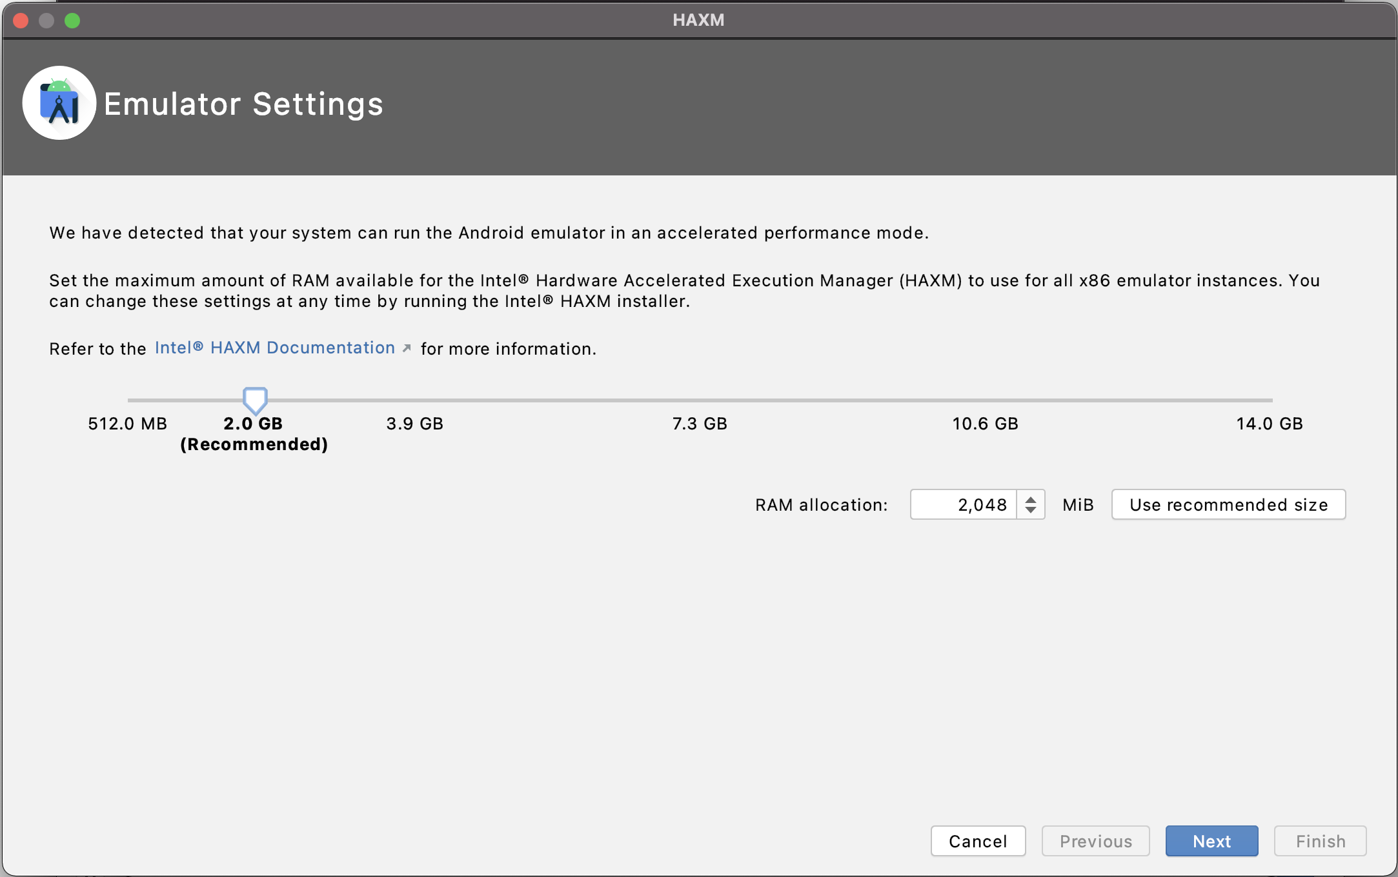Set the slider to the 14.0 GB end
Image resolution: width=1398 pixels, height=877 pixels.
pyautogui.click(x=1271, y=400)
